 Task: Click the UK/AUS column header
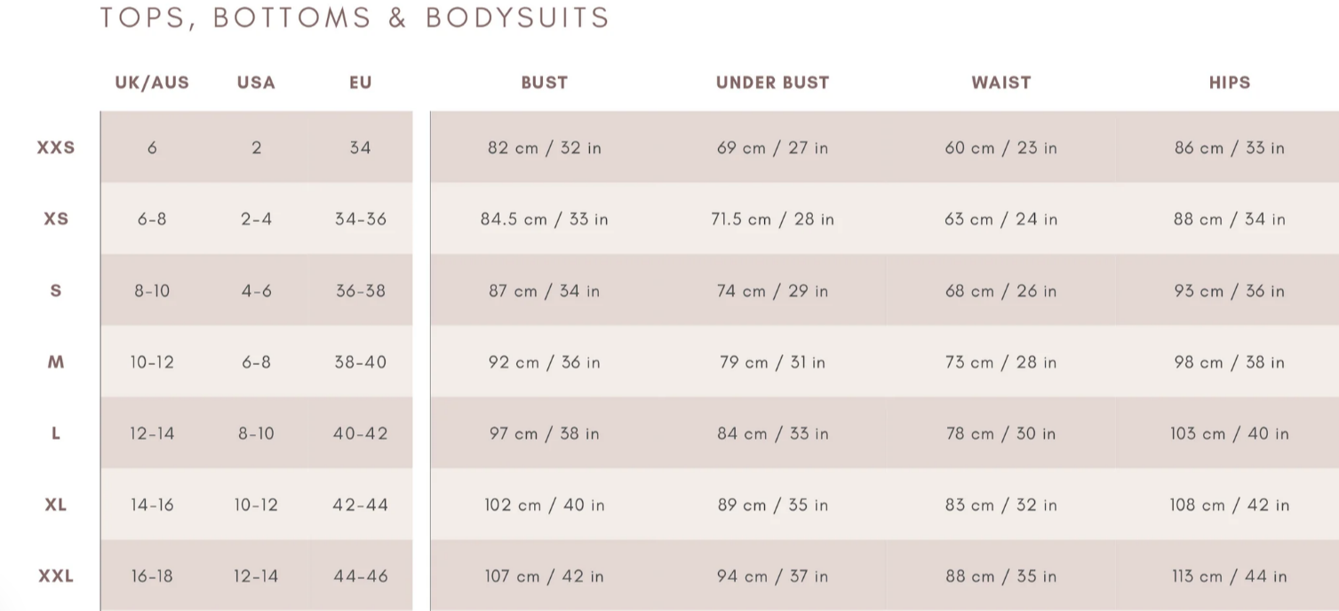point(152,83)
